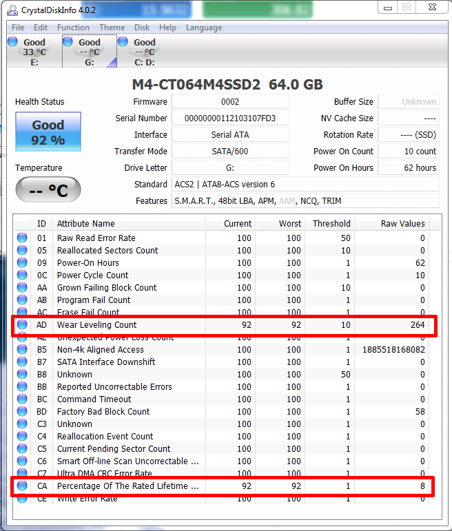452x531 pixels.
Task: Select the Wear Leveling Count attribute name
Action: 97,325
